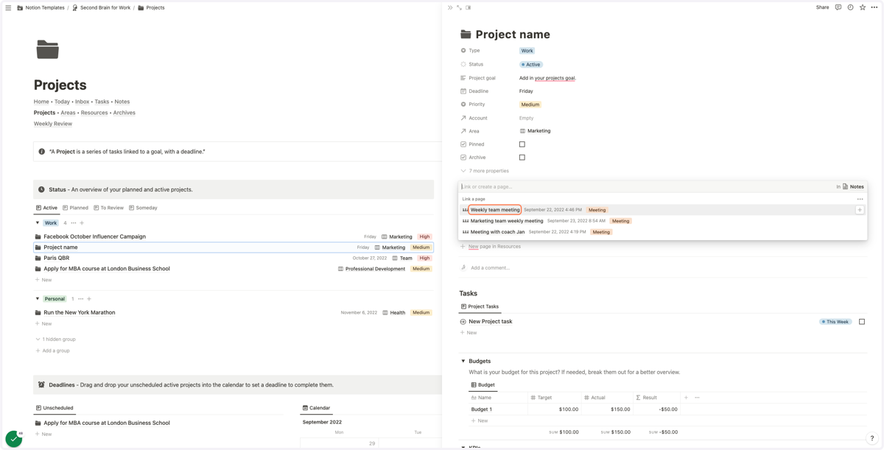Click the large folder icon above Projects title
Viewport: 884px width, 450px height.
point(47,49)
